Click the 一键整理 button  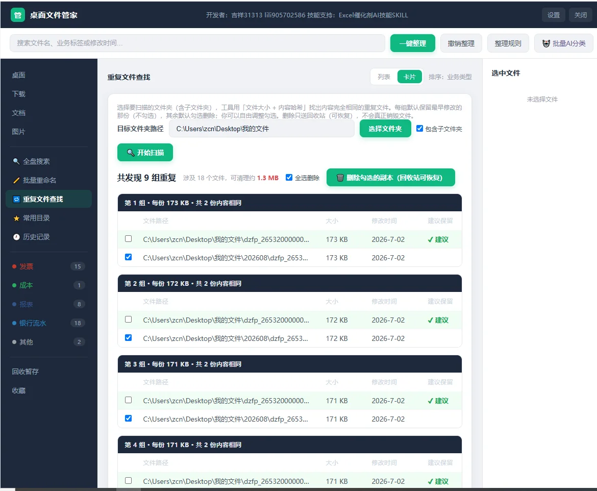413,43
